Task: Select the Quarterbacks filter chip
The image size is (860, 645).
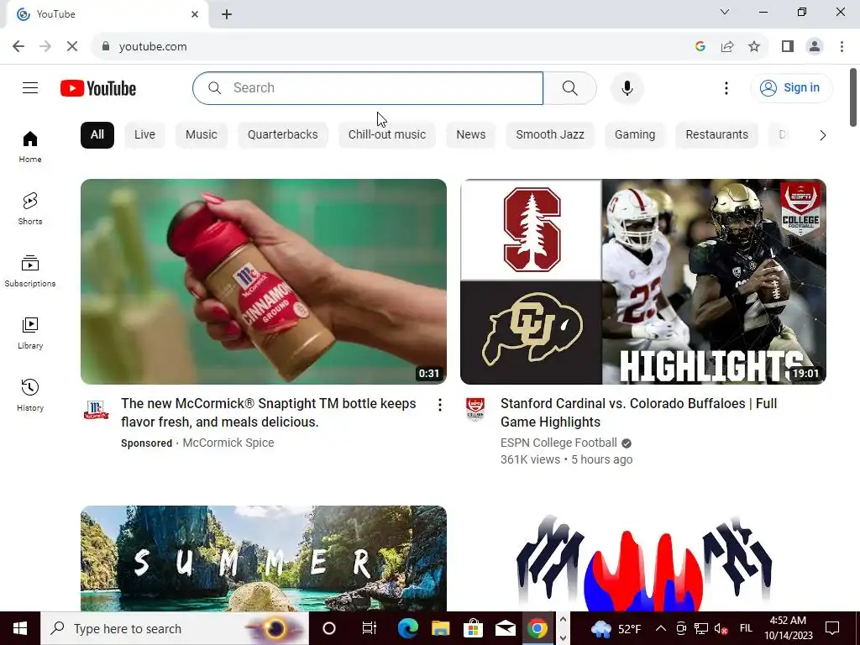Action: tap(282, 135)
